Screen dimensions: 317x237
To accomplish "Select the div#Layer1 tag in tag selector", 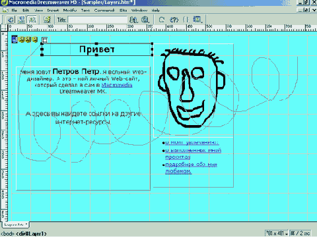I will (x=31, y=234).
